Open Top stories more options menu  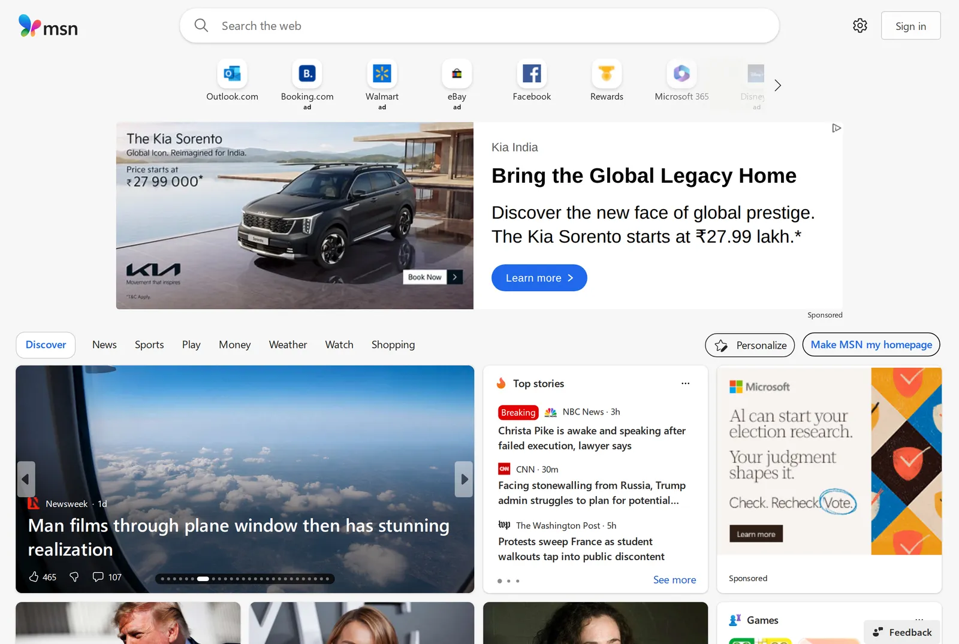(x=685, y=383)
